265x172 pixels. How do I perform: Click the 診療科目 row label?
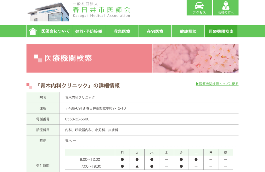(x=43, y=130)
